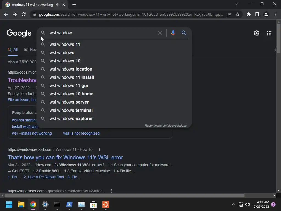The width and height of the screenshot is (281, 211).
Task: Click into the Google search input
Action: coord(102,33)
